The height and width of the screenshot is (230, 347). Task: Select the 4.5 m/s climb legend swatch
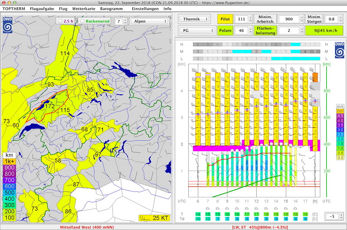340,116
